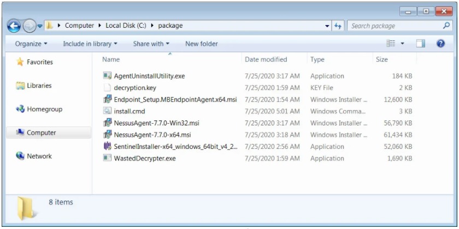This screenshot has height=229, width=459.
Task: Click the Change your view icon
Action: tap(391, 44)
